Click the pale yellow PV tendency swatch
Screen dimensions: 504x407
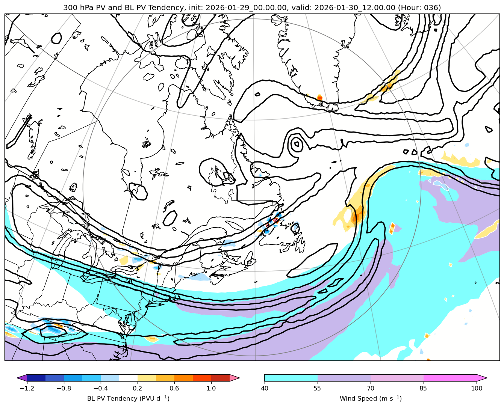tap(147, 378)
